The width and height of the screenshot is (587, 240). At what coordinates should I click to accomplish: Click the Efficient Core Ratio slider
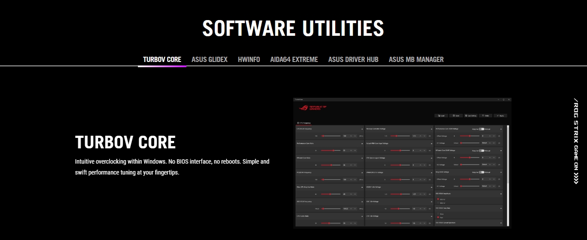[x=331, y=165]
